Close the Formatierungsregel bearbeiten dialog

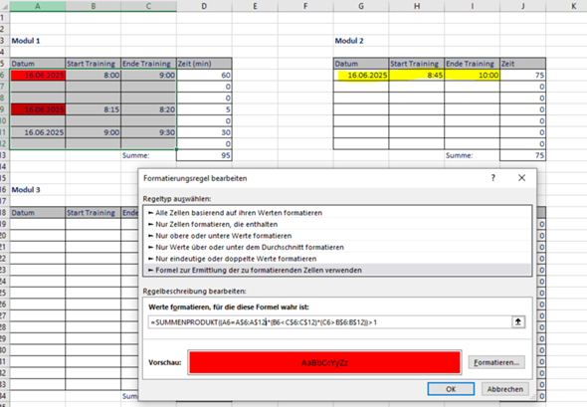[x=521, y=178]
